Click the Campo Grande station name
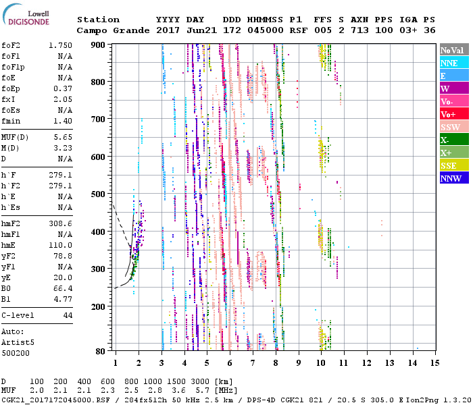473x405 pixels. tap(108, 30)
